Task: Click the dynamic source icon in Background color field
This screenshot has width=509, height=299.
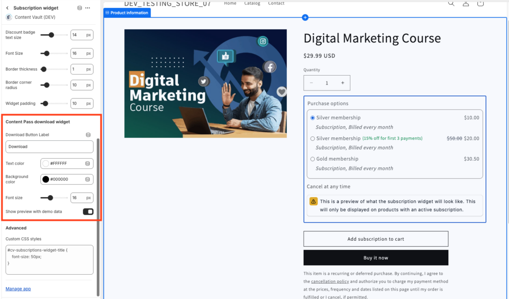Action: click(87, 179)
